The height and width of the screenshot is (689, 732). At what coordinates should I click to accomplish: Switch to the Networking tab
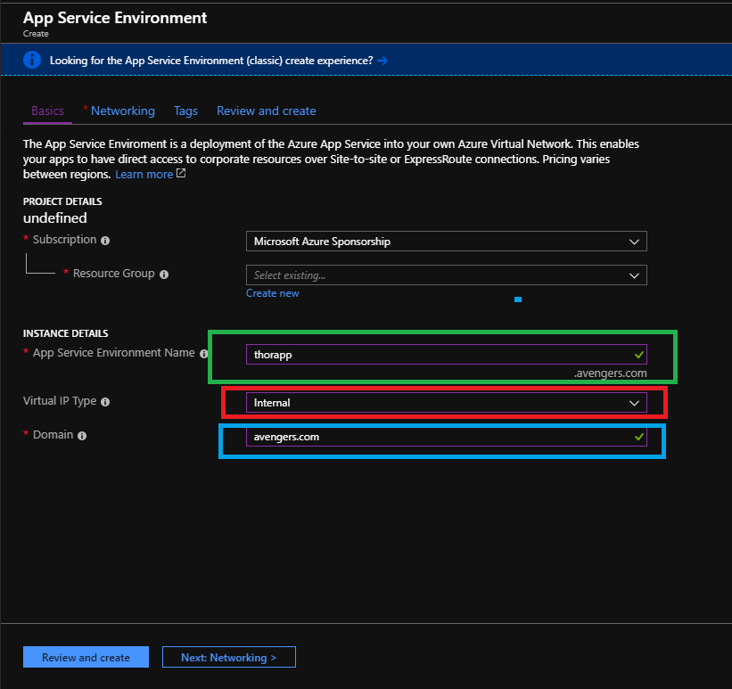click(122, 111)
